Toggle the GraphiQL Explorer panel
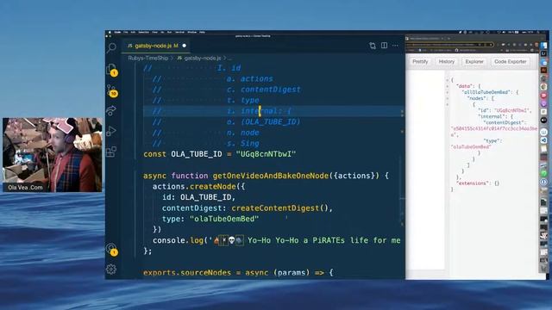The image size is (552, 310). [474, 61]
